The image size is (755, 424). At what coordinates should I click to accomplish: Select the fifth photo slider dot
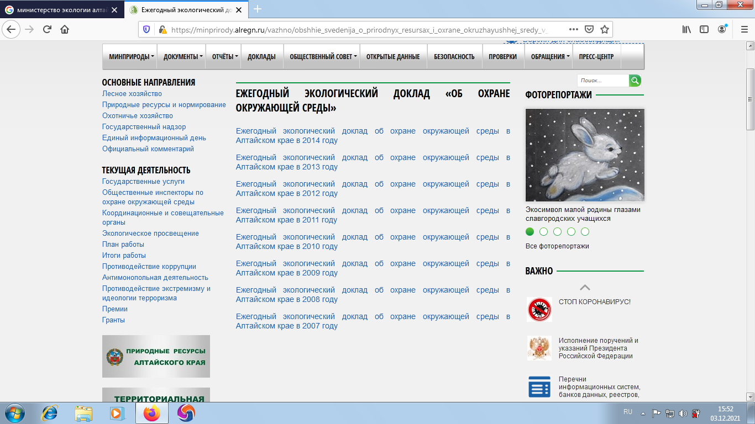point(585,232)
